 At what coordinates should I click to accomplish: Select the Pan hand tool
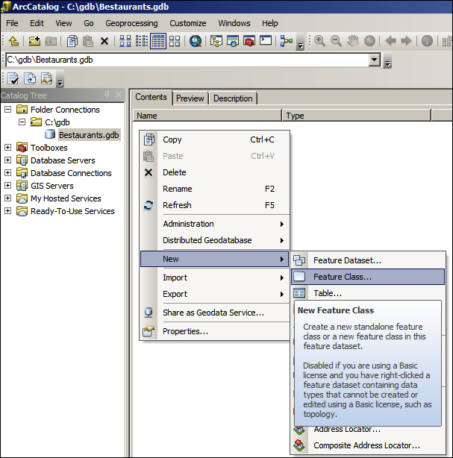[x=352, y=41]
